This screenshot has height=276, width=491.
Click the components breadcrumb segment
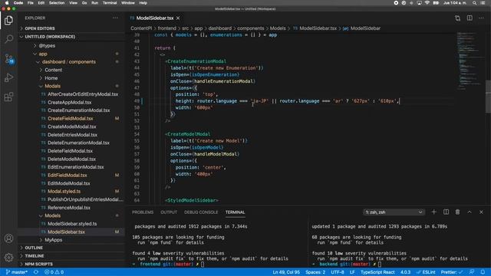(x=251, y=28)
